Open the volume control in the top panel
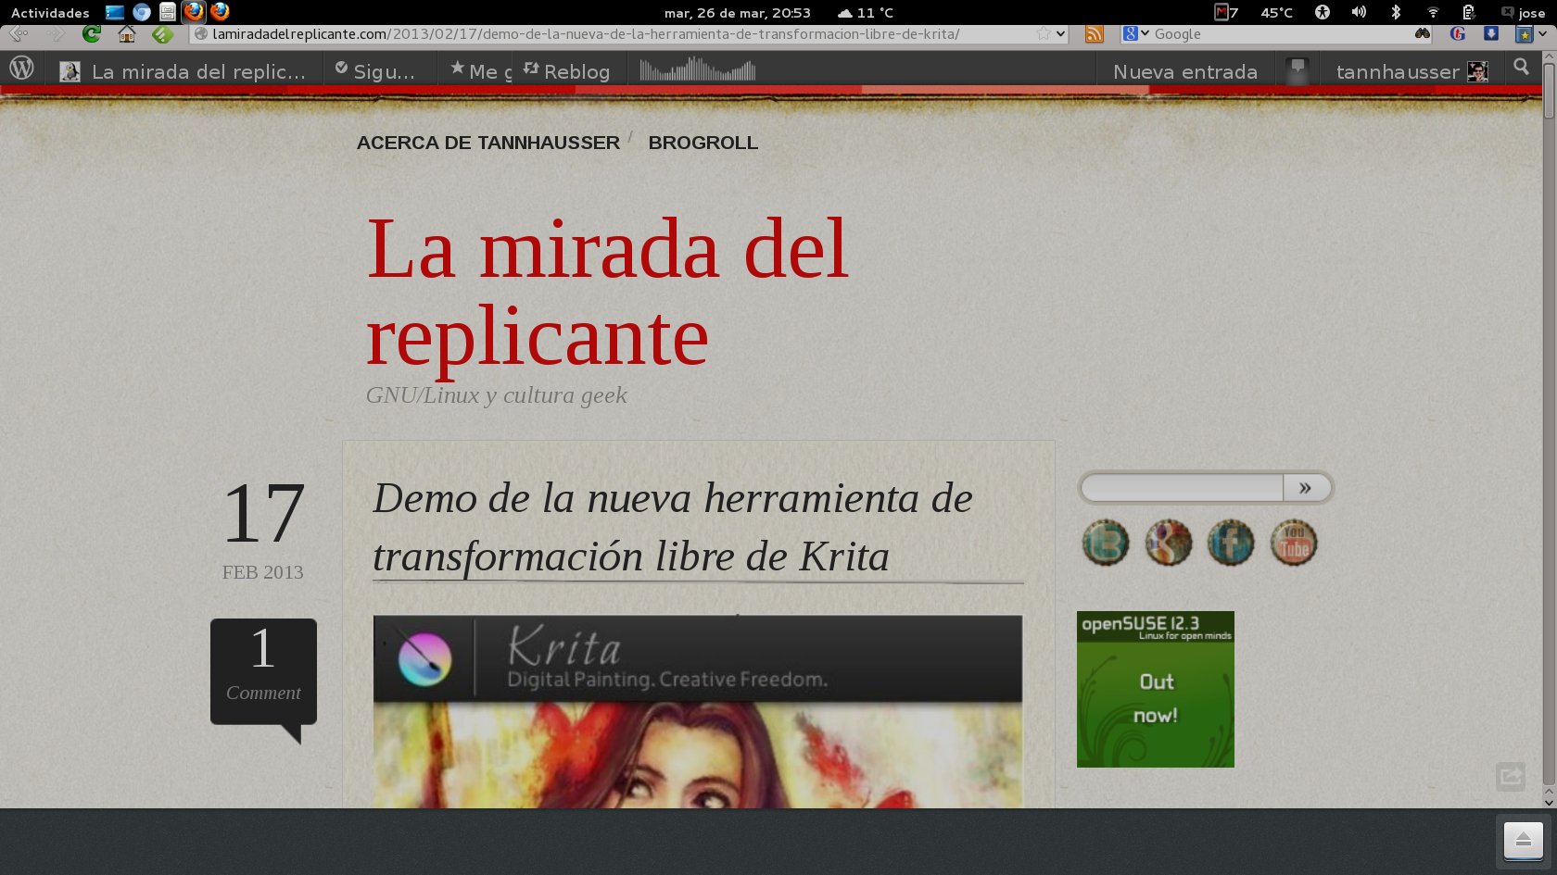Screen dimensions: 1557x875 1359,12
